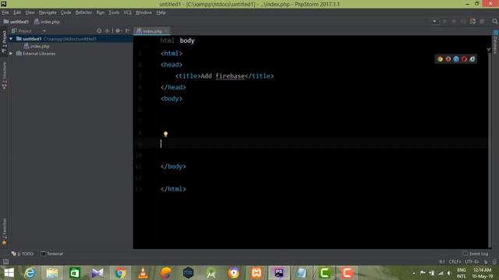The height and width of the screenshot is (280, 499).
Task: Click listen for debug connections icon
Action: pyautogui.click(x=472, y=21)
